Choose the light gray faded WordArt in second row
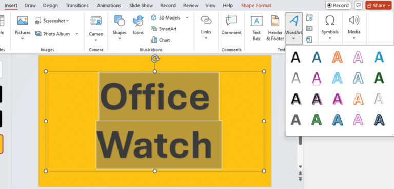Viewport: 394px width, 189px height. 295,78
